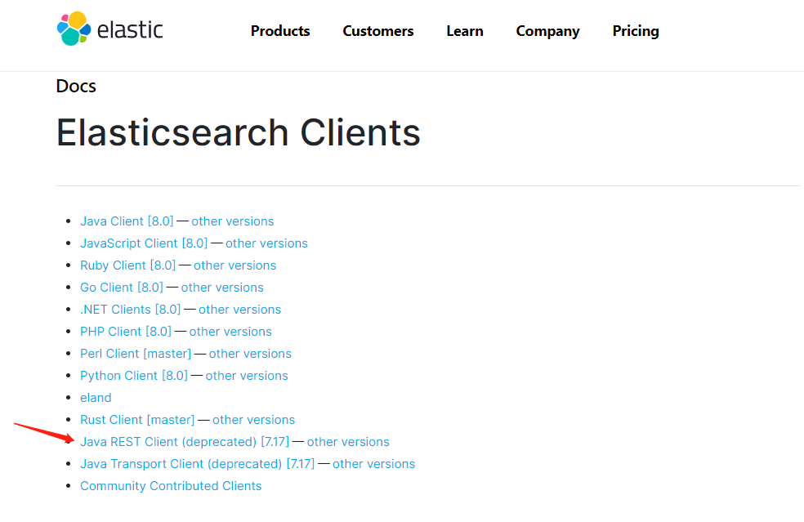Open Ruby Client [8.0] link

click(x=127, y=265)
